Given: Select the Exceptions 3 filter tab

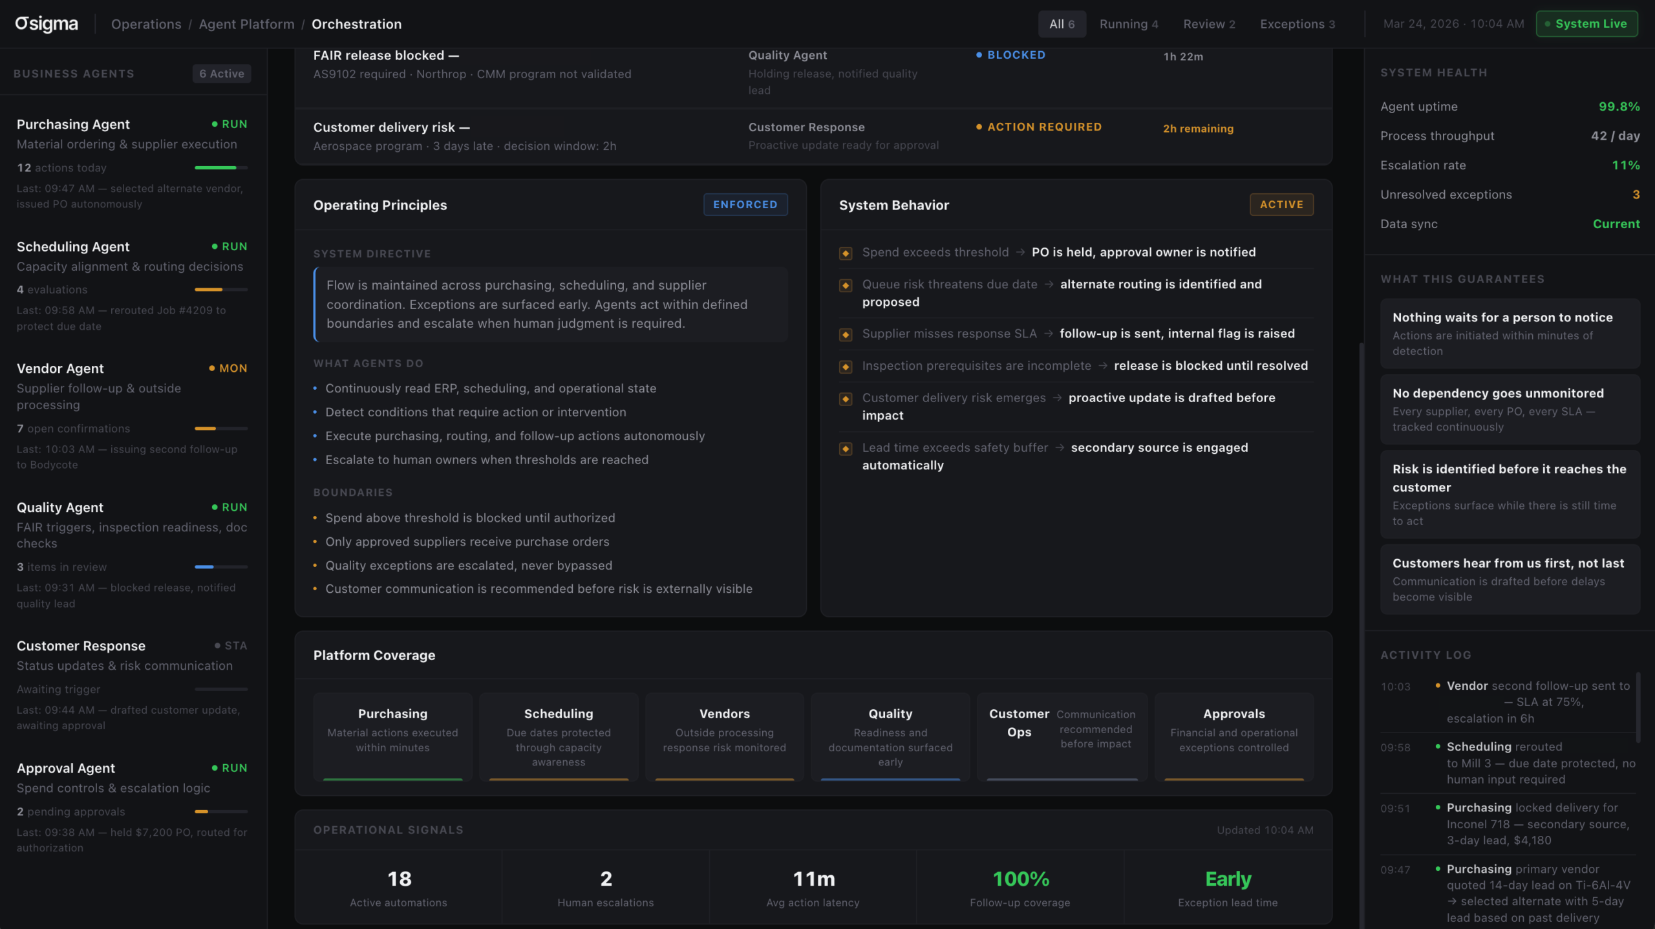Looking at the screenshot, I should pos(1297,24).
